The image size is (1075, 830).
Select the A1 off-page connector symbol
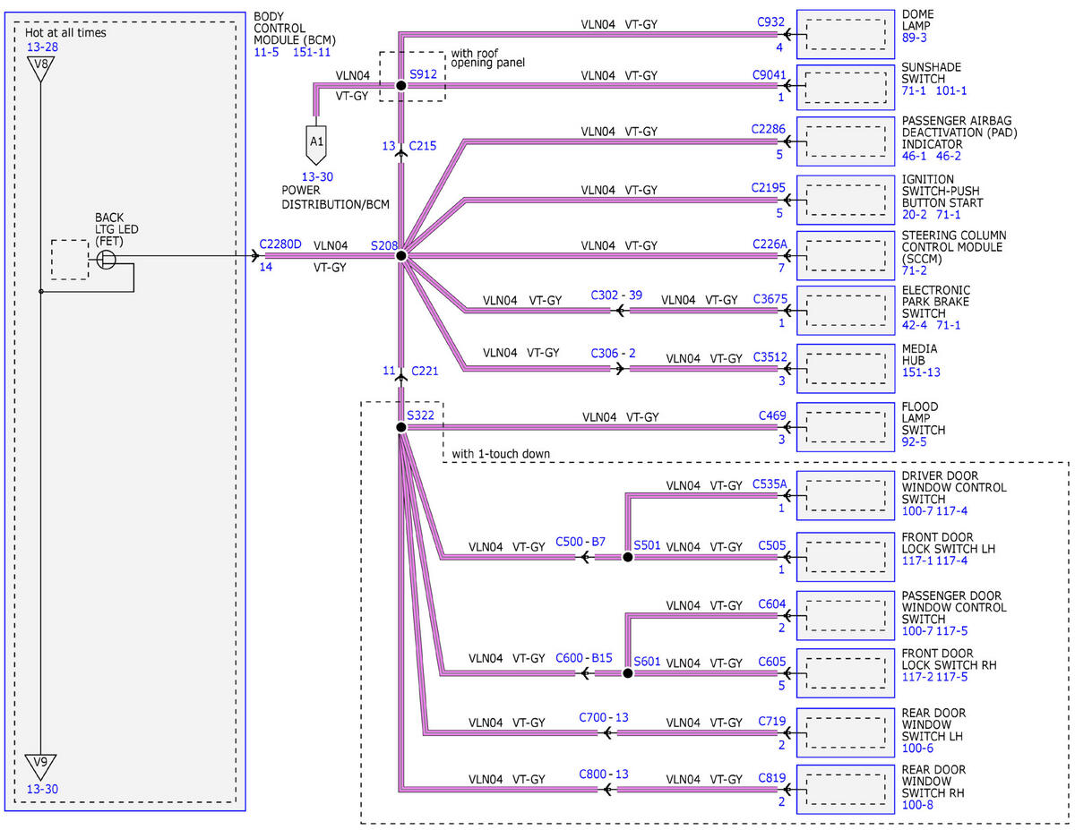[x=316, y=143]
